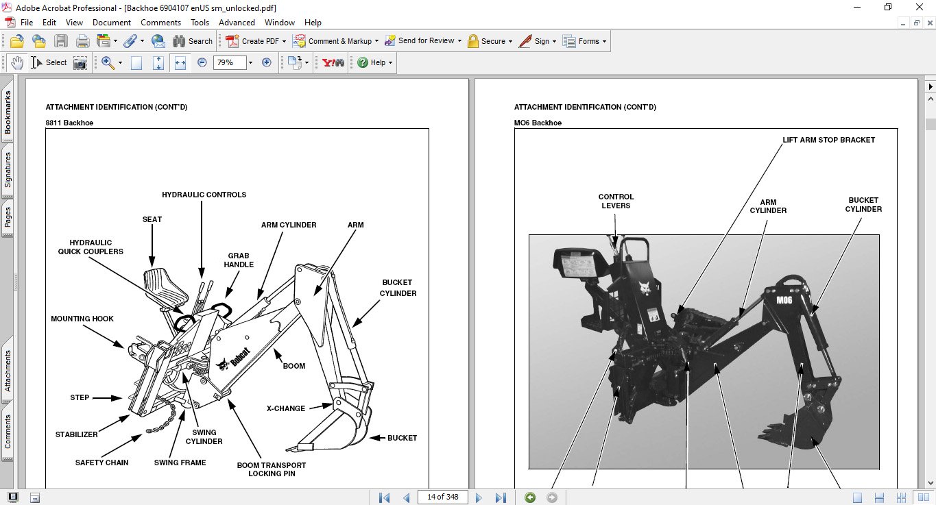This screenshot has height=505, width=936.
Task: Click the Rotate View page icon
Action: pyautogui.click(x=294, y=62)
